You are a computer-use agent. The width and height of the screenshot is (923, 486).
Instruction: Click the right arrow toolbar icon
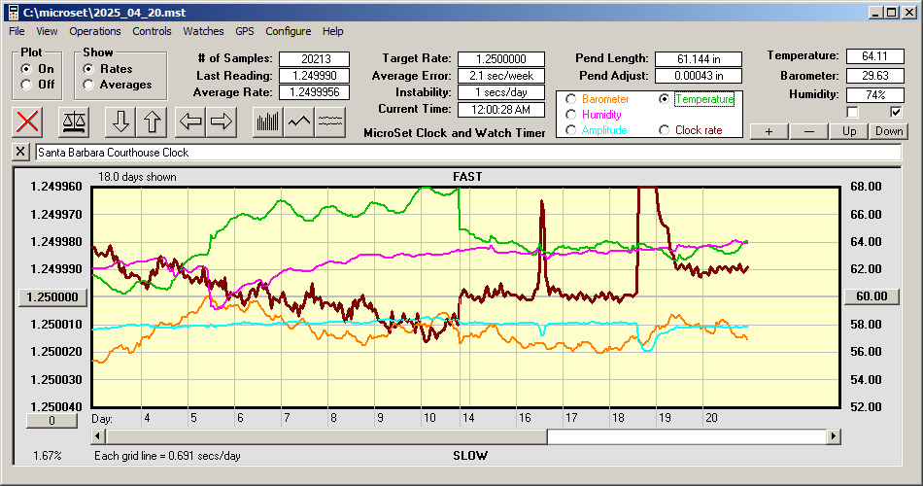(x=222, y=121)
